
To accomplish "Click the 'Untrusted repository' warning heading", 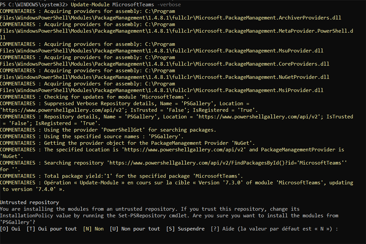I will (x=30, y=202).
